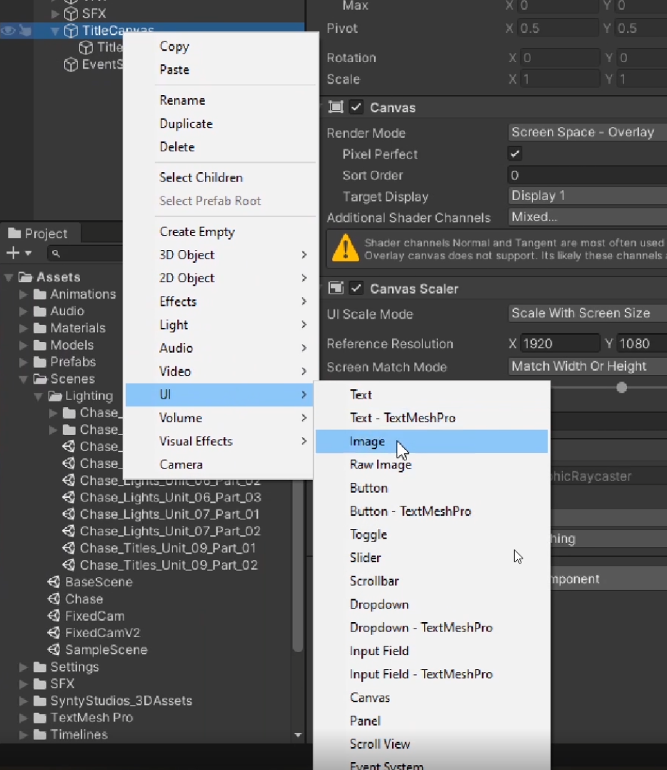
Task: Click the EventSystem cube icon in hierarchy
Action: tap(71, 65)
